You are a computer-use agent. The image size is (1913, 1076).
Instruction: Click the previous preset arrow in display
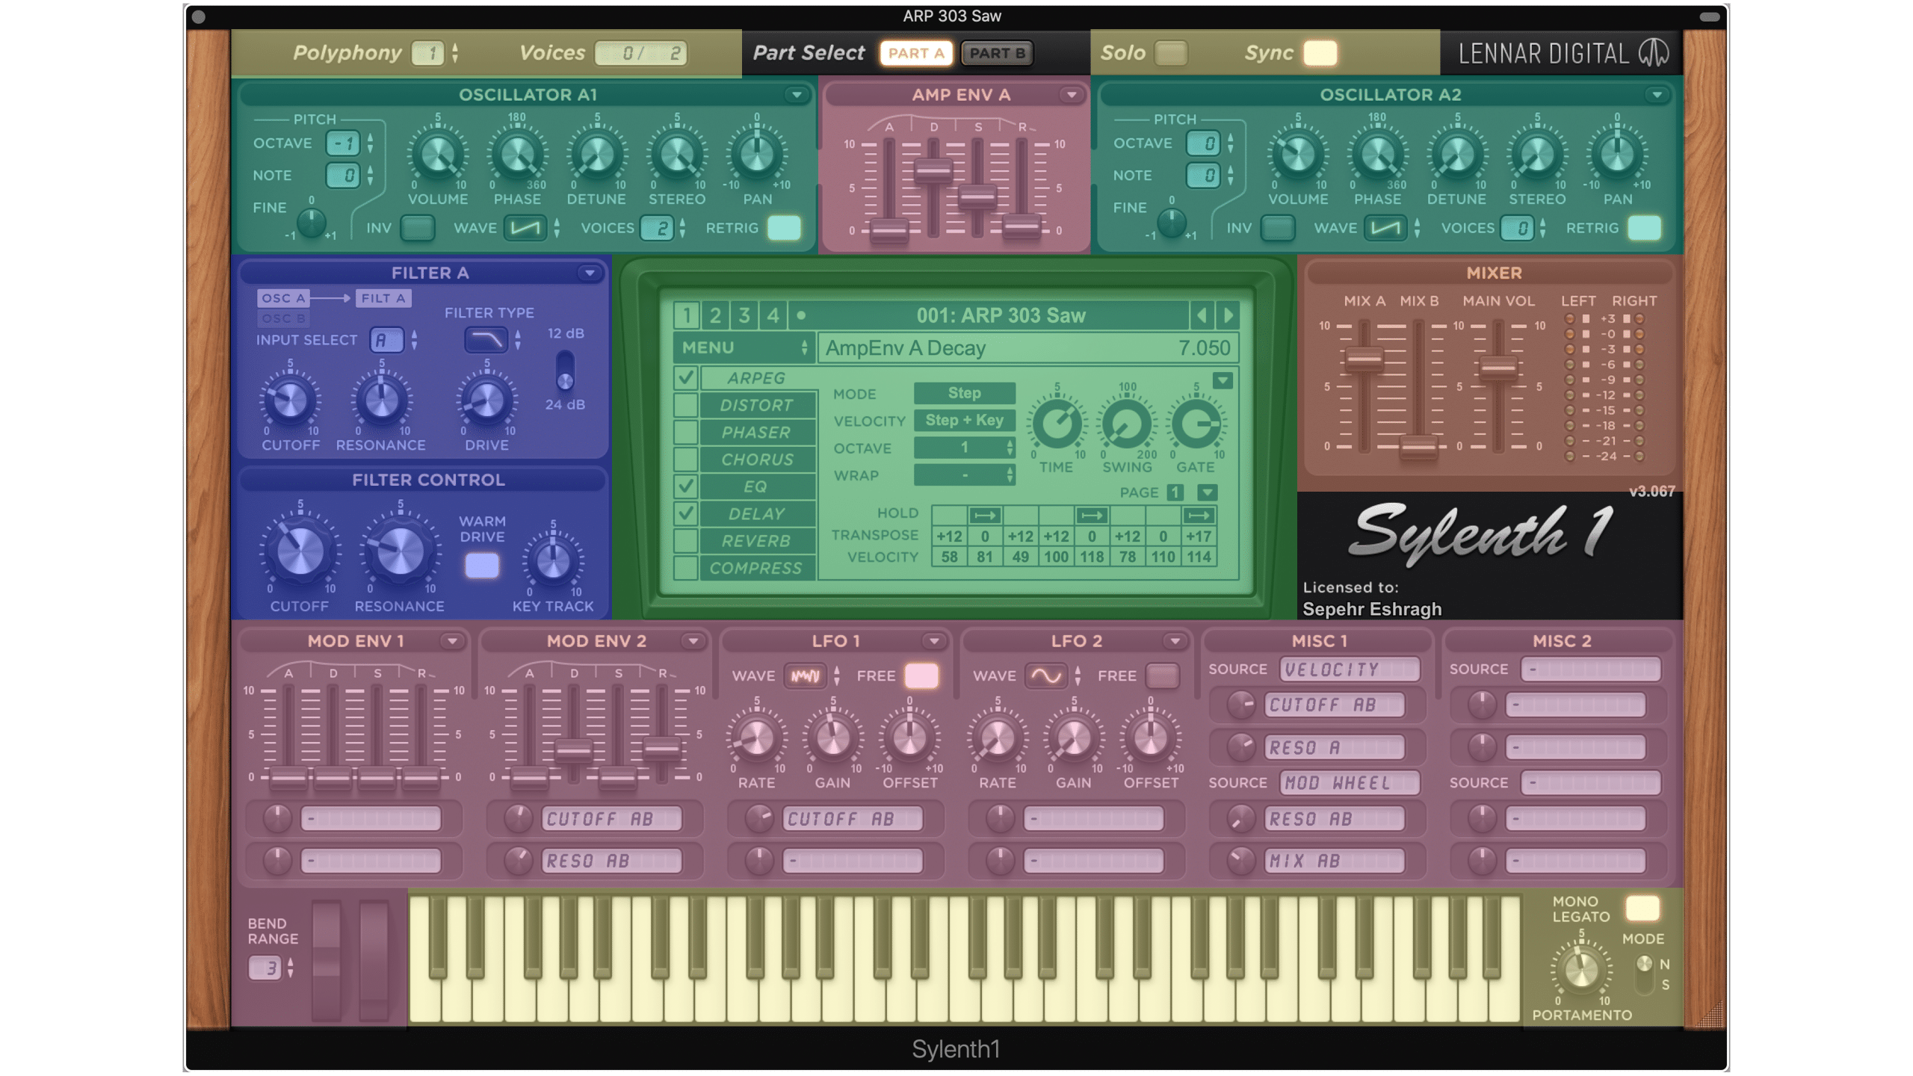pyautogui.click(x=1201, y=315)
